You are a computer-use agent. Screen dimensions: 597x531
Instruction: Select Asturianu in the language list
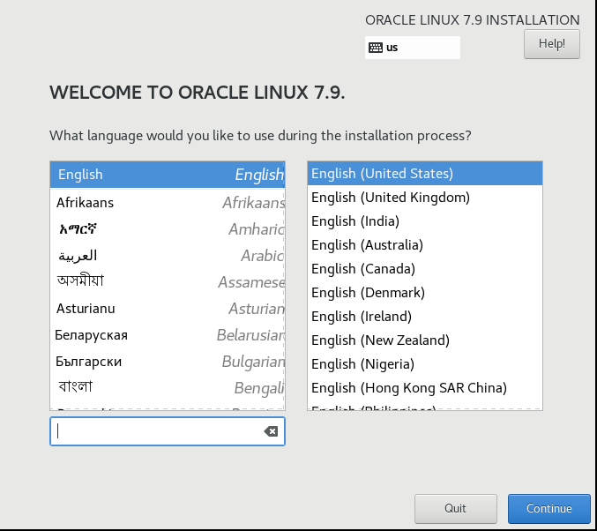[x=168, y=309]
